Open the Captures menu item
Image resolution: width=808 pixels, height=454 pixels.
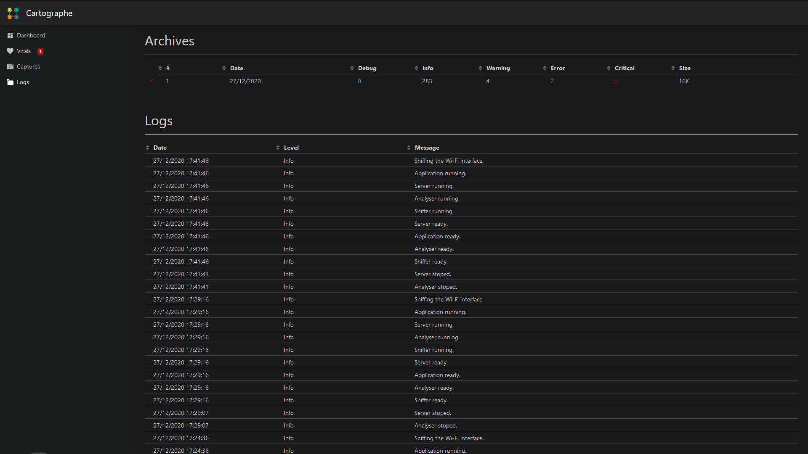point(28,66)
